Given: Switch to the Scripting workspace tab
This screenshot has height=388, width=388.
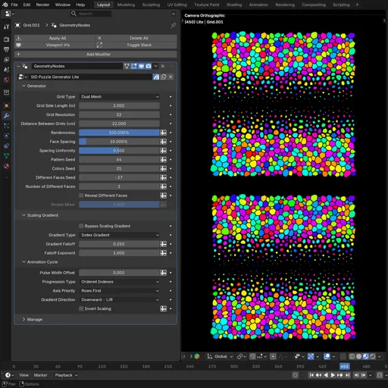Looking at the screenshot, I should (341, 5).
